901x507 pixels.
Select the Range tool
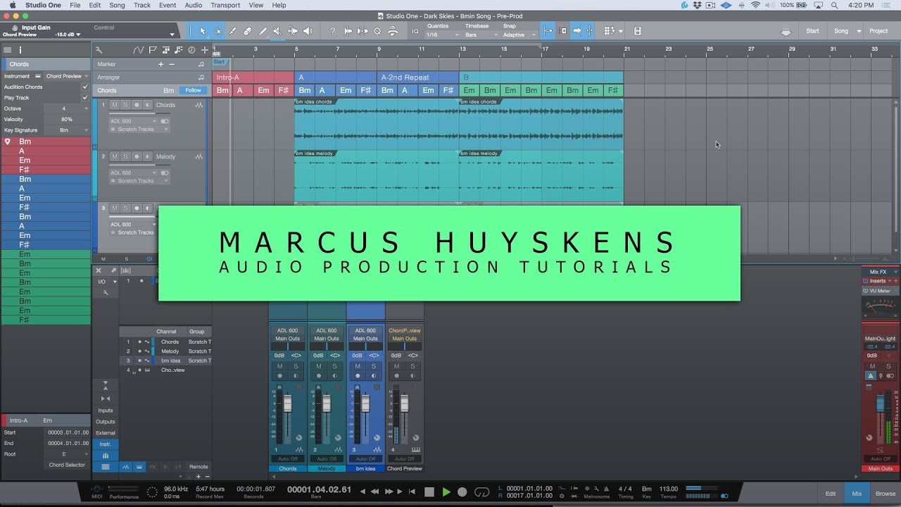tap(218, 31)
